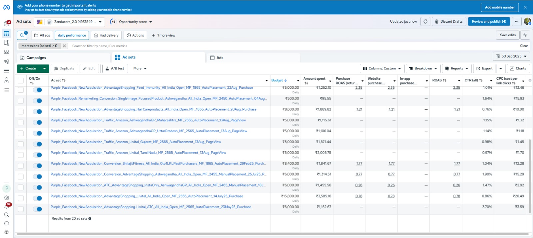Select the Livital Gujarat ad set checkbox
This screenshot has width=533, height=238.
tap(21, 144)
